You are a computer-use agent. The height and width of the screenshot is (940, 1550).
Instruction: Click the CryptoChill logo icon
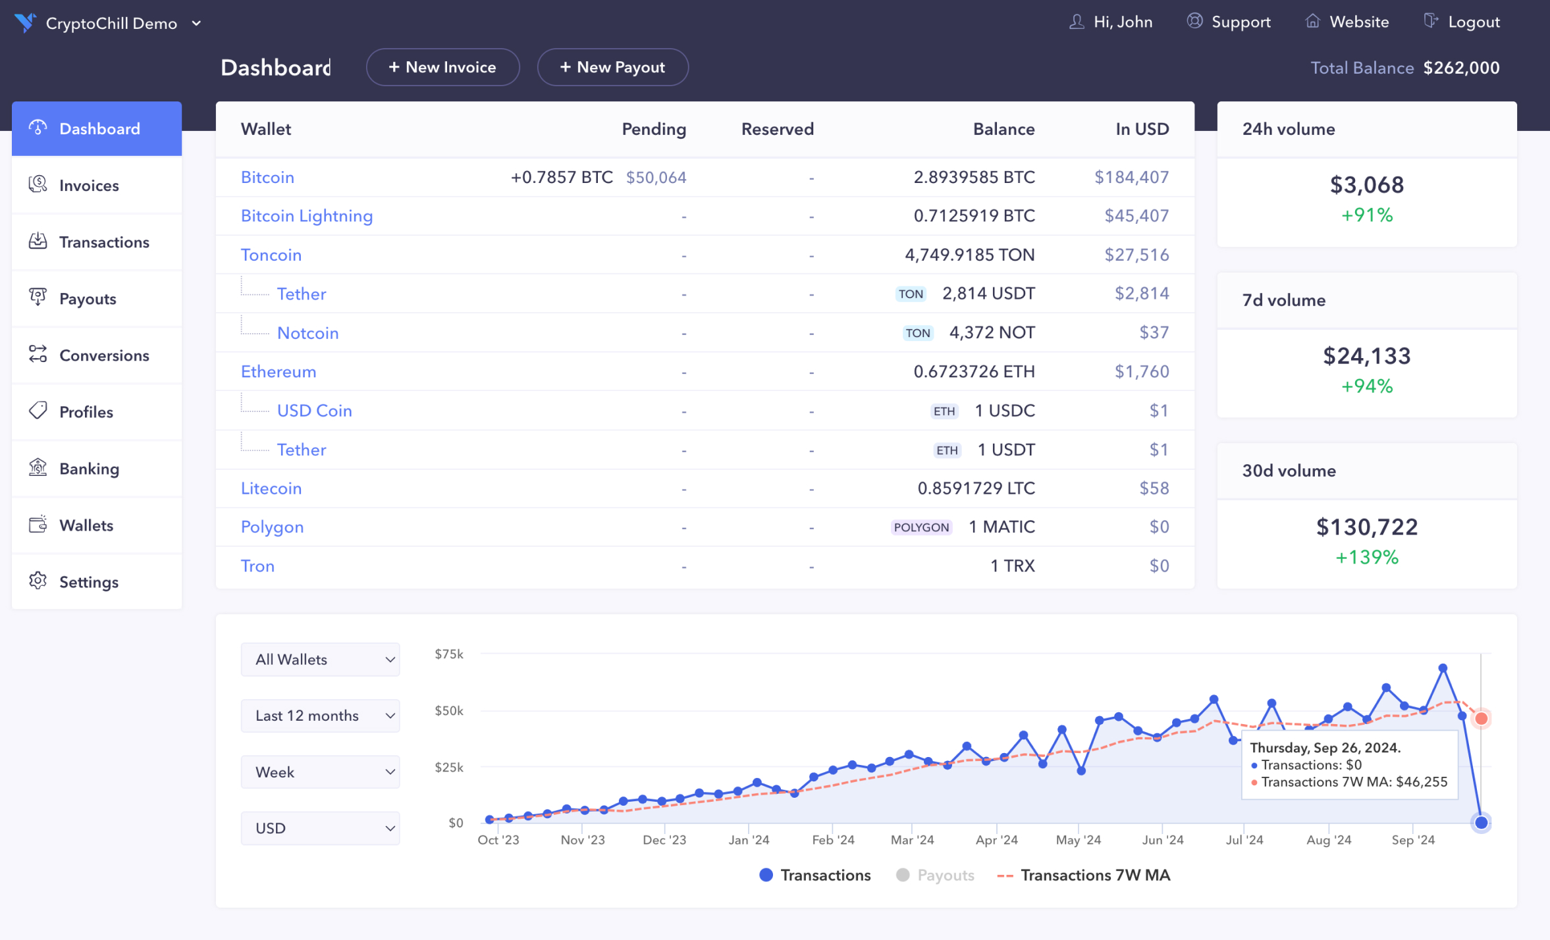25,22
